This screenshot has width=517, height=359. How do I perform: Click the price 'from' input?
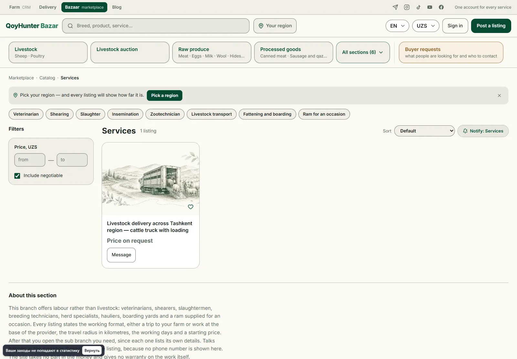point(30,160)
